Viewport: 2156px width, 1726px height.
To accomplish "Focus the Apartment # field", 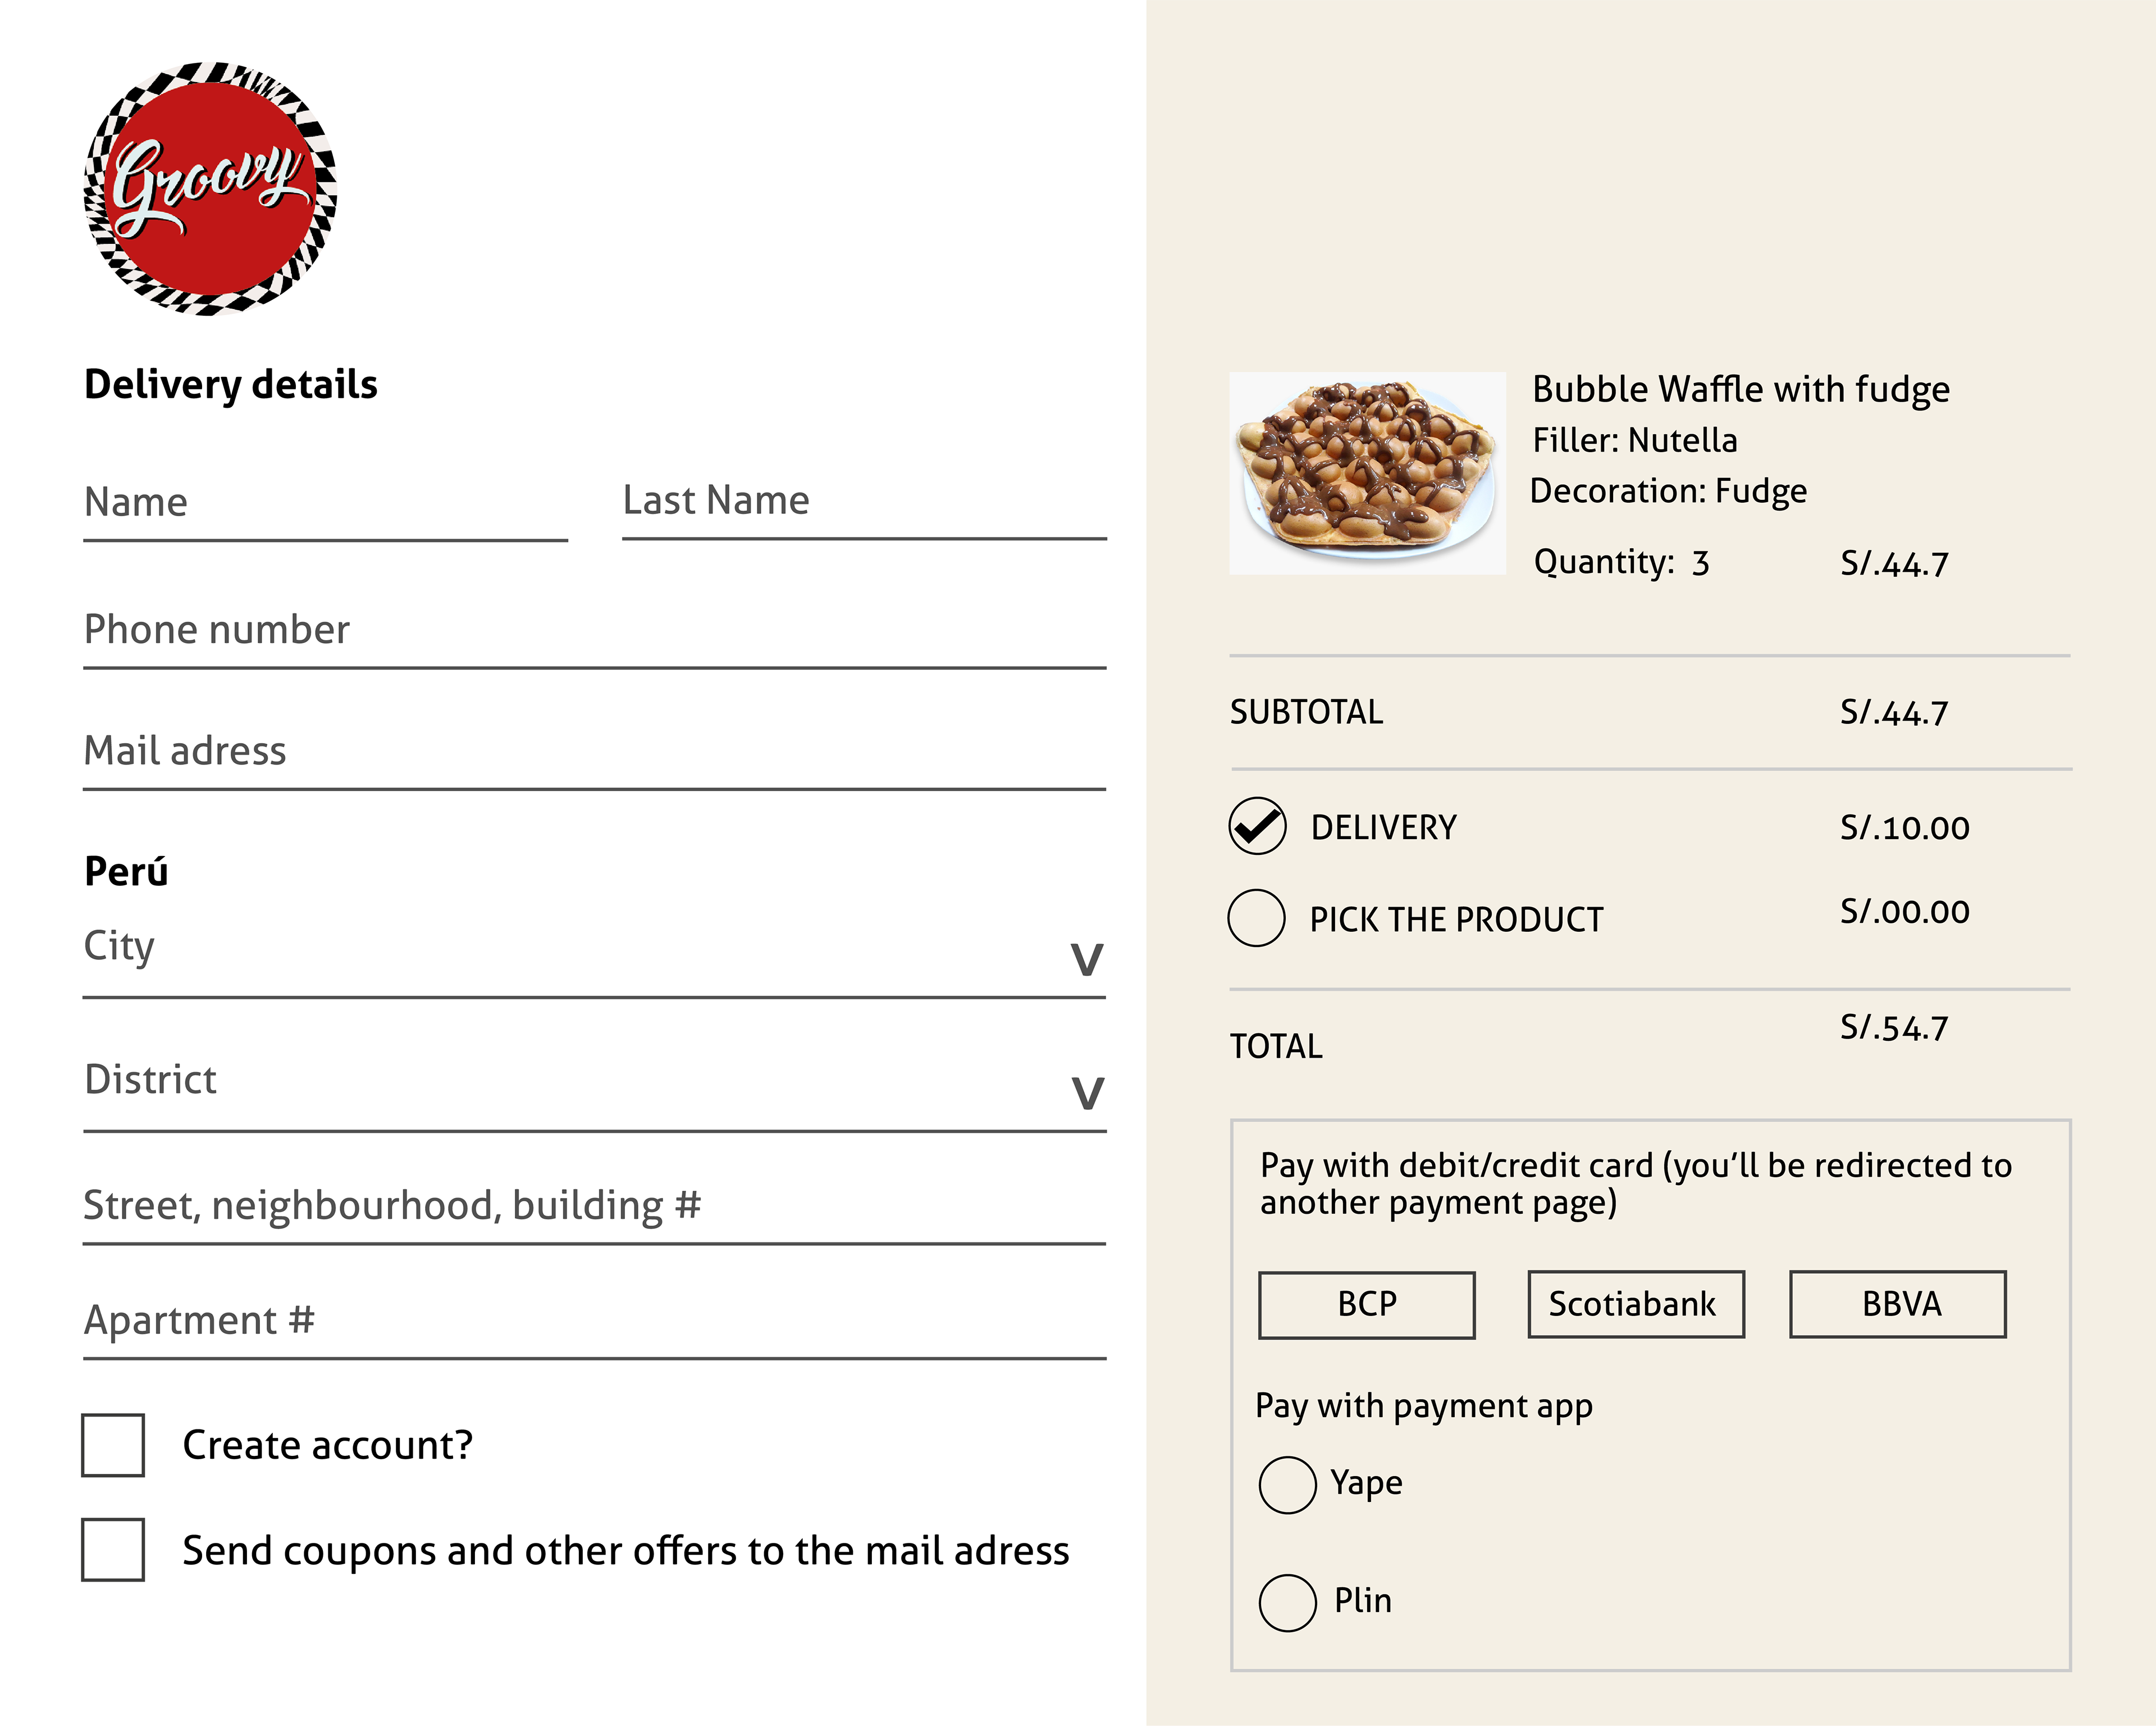I will click(594, 1322).
